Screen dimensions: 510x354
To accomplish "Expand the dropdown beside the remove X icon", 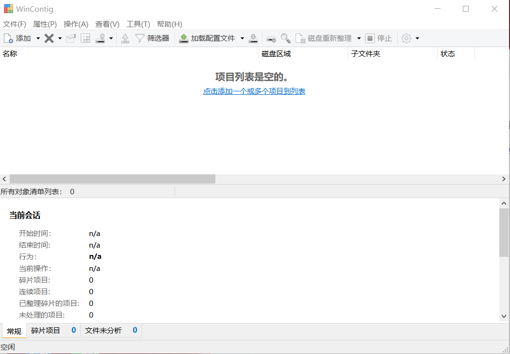I will (60, 38).
